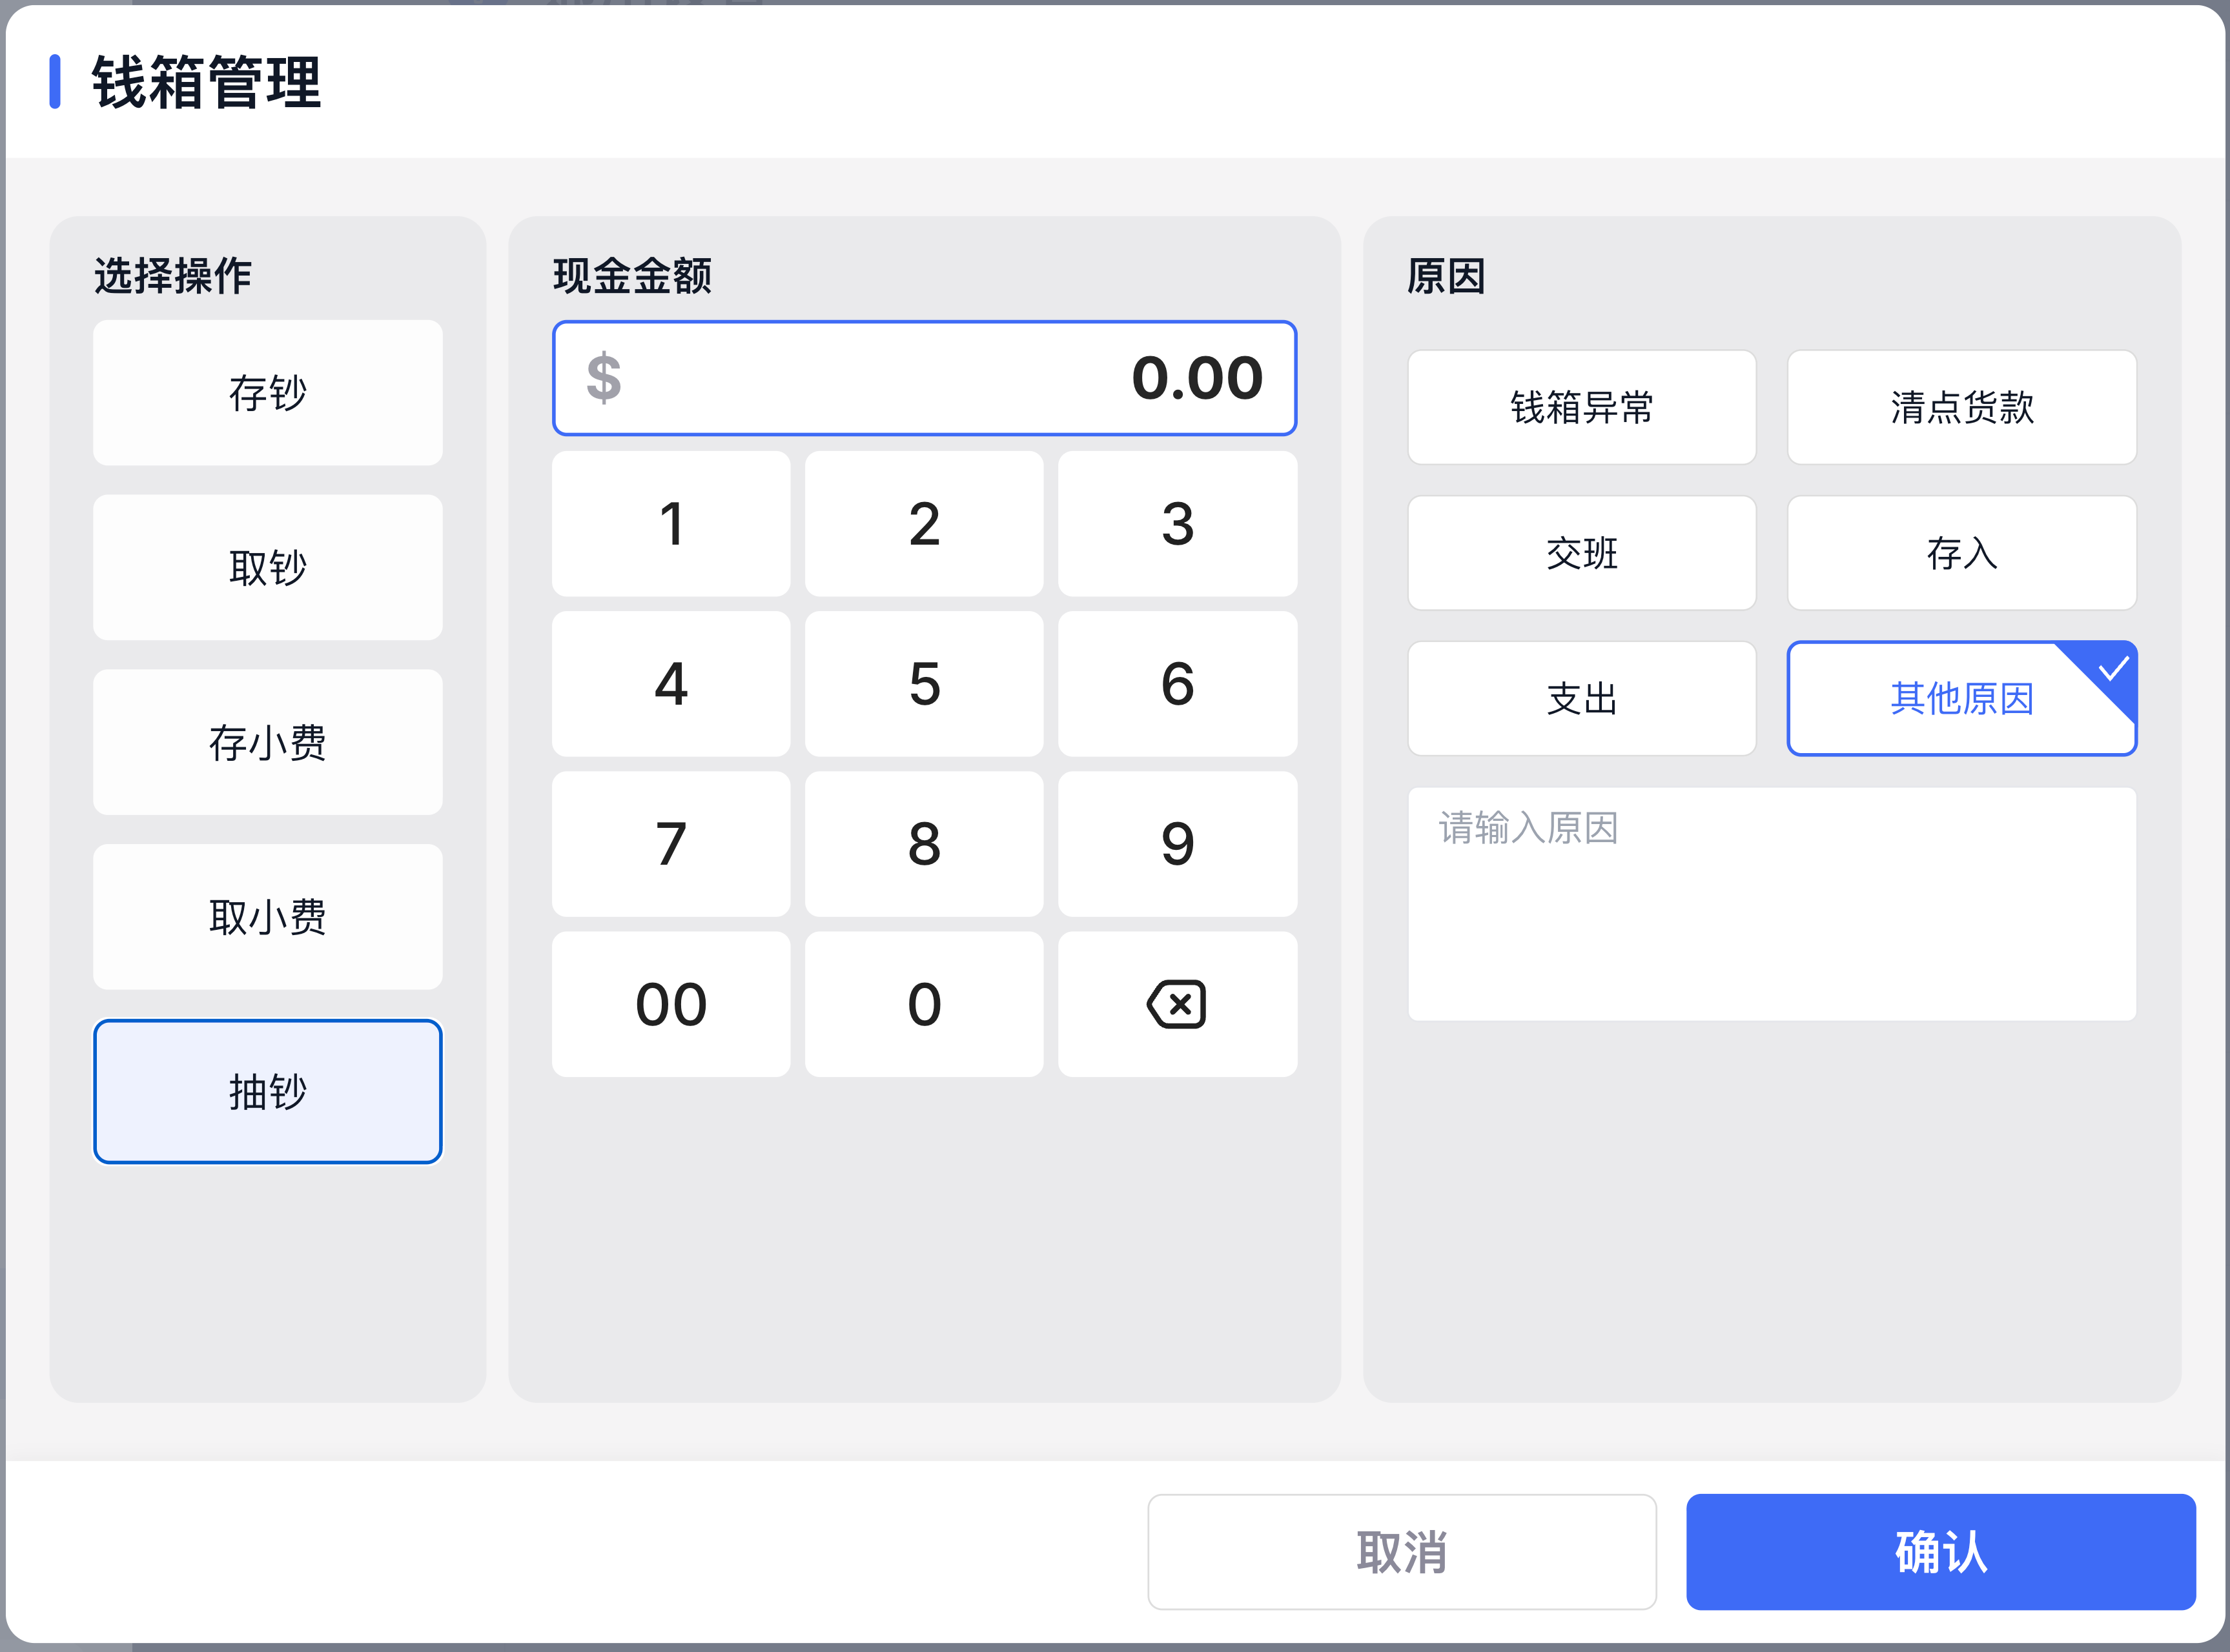This screenshot has height=1652, width=2230.
Task: Choose the 取小费 operation
Action: pyautogui.click(x=267, y=917)
